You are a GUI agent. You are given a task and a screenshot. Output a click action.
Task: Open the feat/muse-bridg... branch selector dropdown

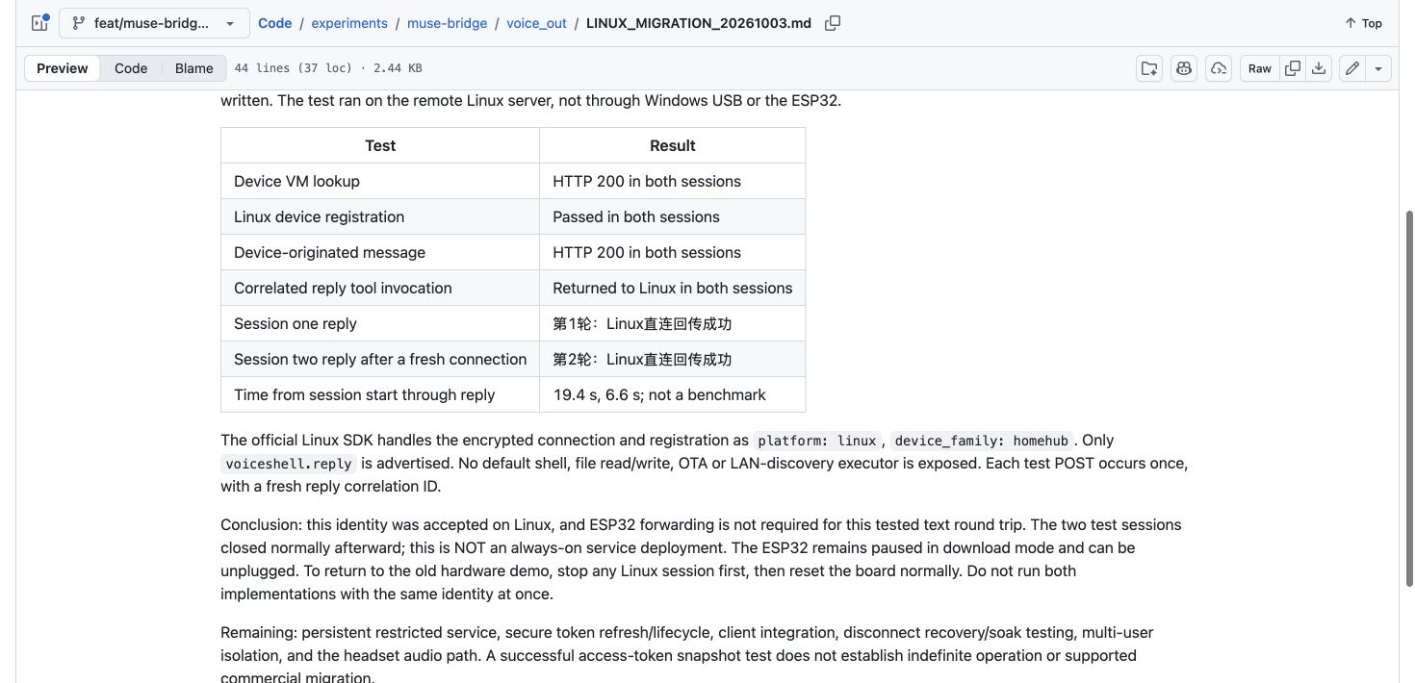click(x=154, y=23)
